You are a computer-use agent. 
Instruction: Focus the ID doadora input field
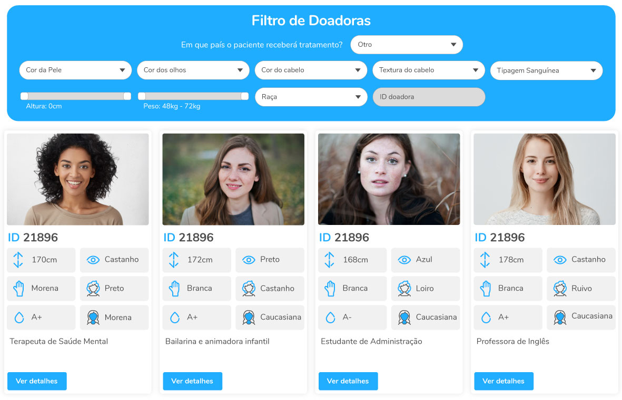click(429, 97)
